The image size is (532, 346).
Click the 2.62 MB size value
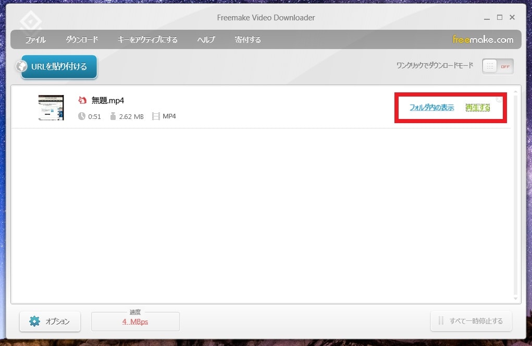pyautogui.click(x=131, y=116)
